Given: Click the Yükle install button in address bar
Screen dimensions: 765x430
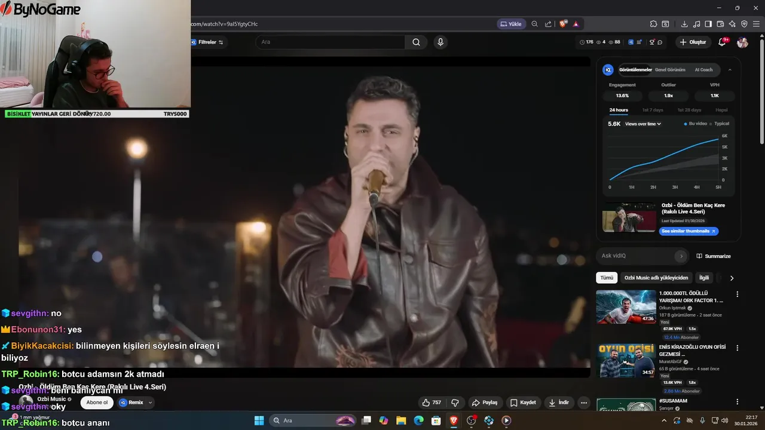Looking at the screenshot, I should (x=511, y=24).
